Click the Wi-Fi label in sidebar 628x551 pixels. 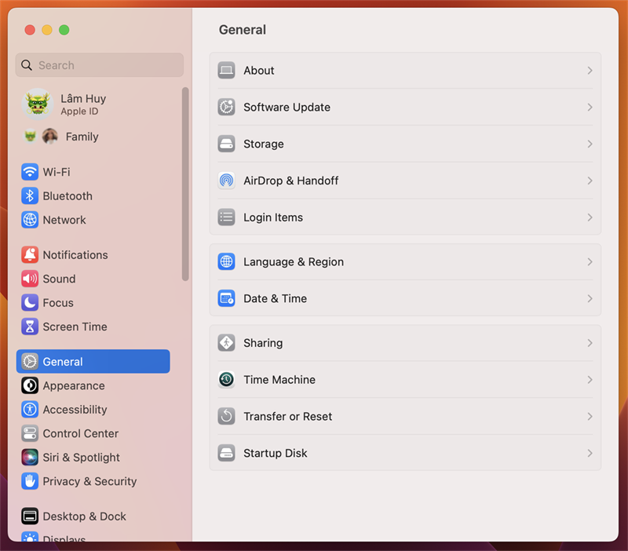tap(57, 172)
